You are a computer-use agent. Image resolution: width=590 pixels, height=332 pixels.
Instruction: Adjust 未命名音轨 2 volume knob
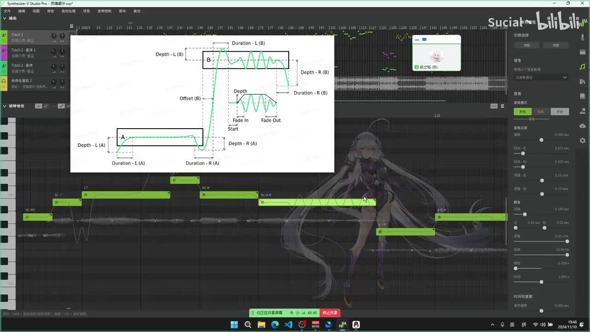pyautogui.click(x=53, y=82)
